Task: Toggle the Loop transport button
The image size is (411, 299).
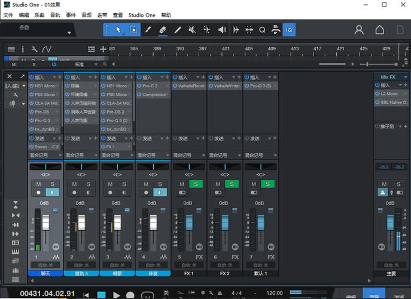Action: pyautogui.click(x=148, y=295)
